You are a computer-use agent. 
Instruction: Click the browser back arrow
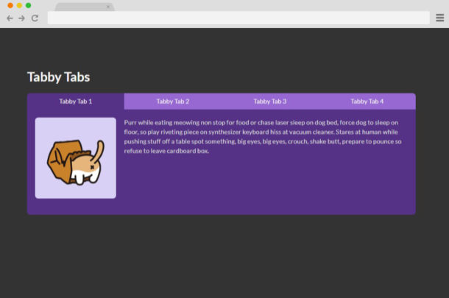(10, 18)
